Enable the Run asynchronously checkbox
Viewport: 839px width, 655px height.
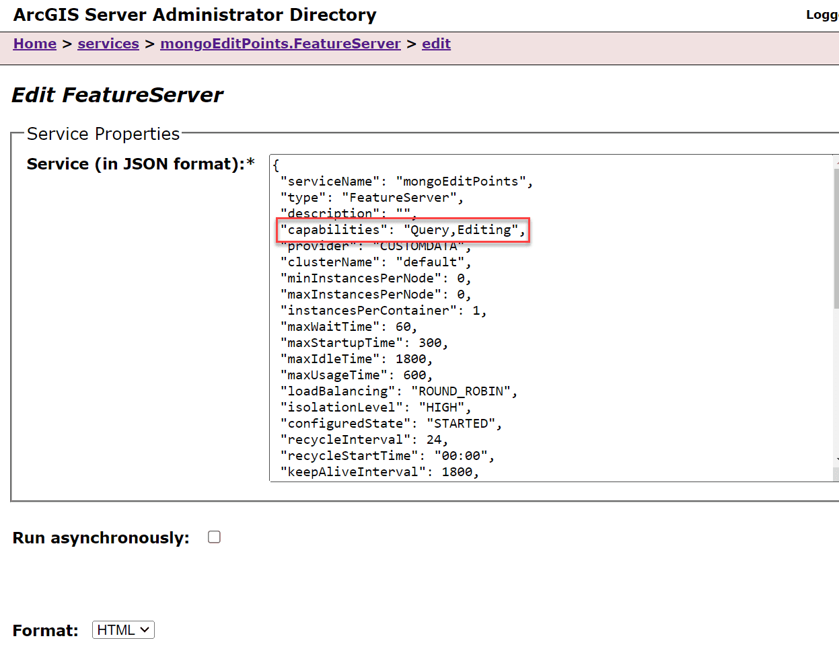(214, 537)
